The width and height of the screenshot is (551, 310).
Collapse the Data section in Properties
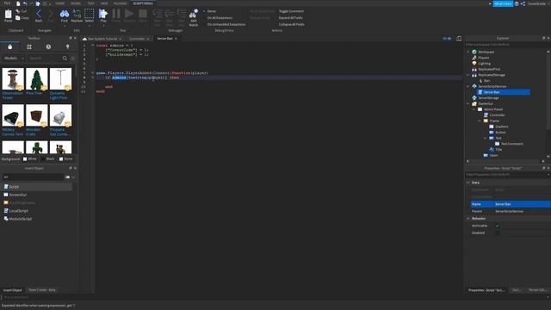click(468, 183)
